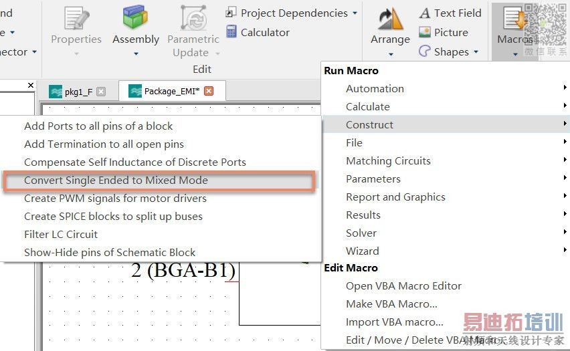Click Import VBA macro entry
Screen dimensions: 570x351
pos(394,322)
